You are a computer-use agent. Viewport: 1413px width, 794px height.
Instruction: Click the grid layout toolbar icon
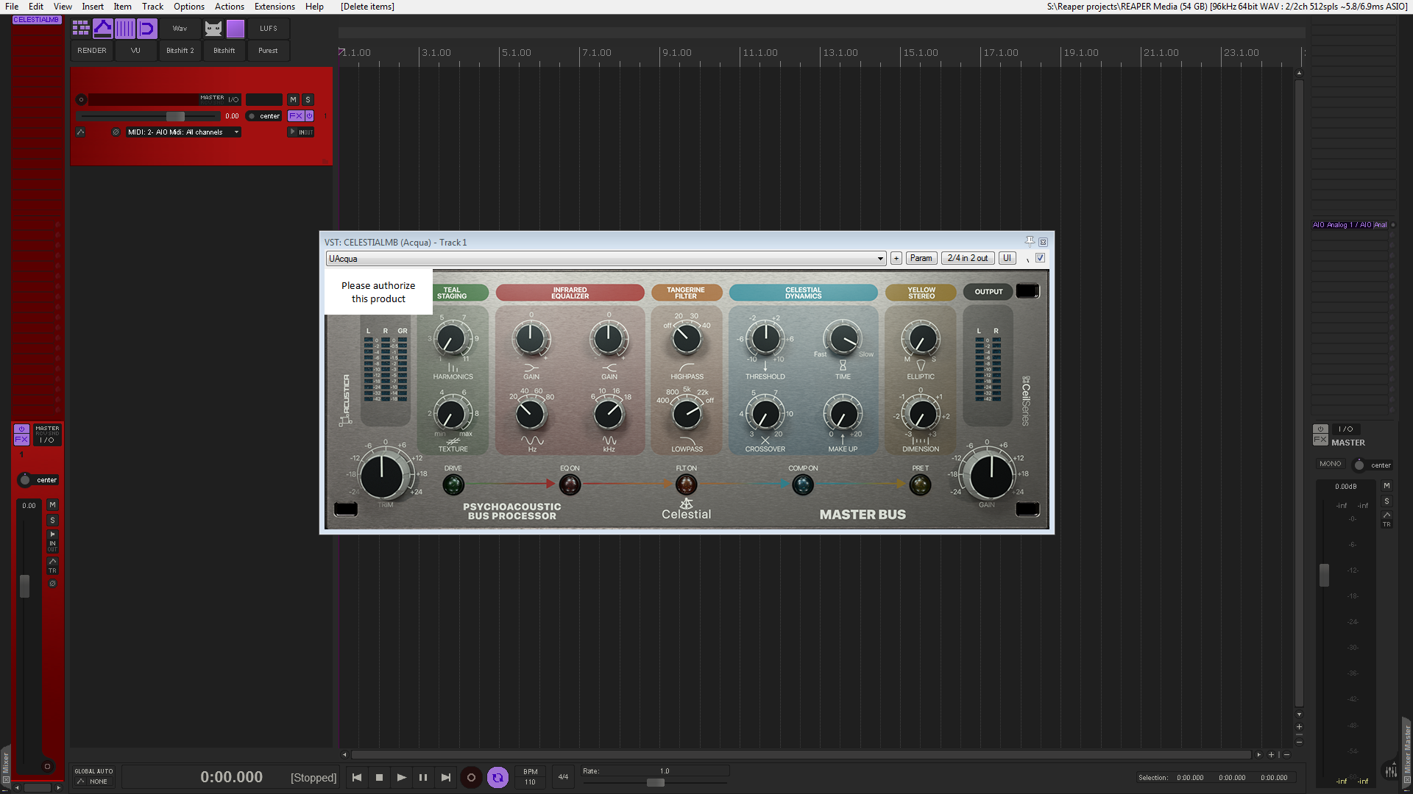point(81,29)
